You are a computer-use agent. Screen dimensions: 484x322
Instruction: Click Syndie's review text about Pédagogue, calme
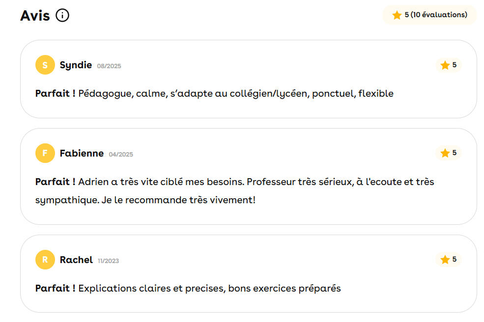pos(235,93)
